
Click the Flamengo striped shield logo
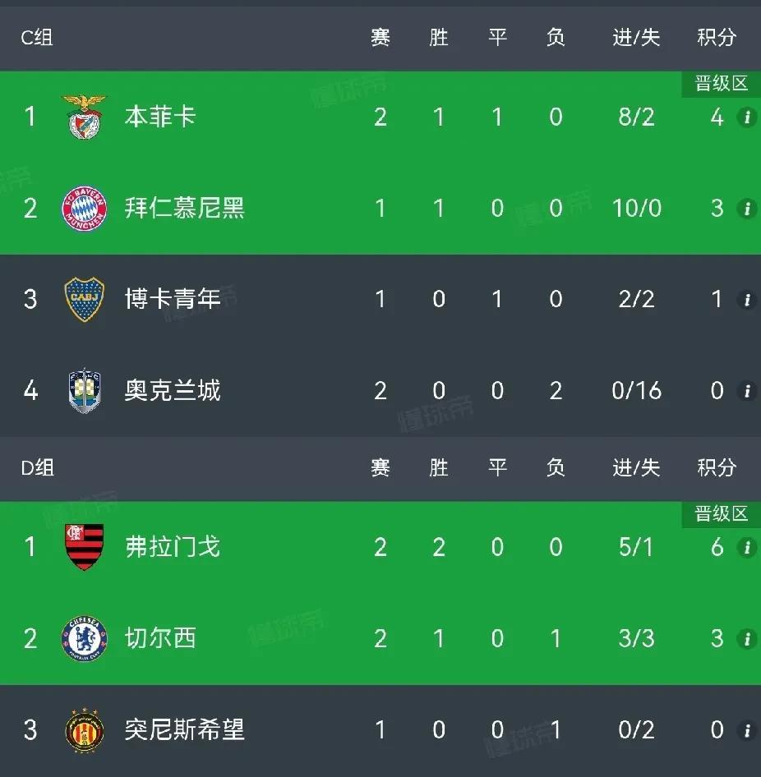click(85, 547)
